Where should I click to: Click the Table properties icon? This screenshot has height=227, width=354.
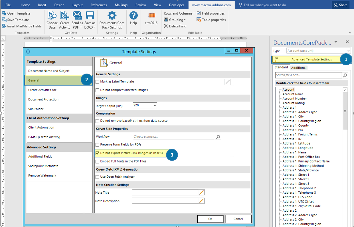(x=199, y=20)
